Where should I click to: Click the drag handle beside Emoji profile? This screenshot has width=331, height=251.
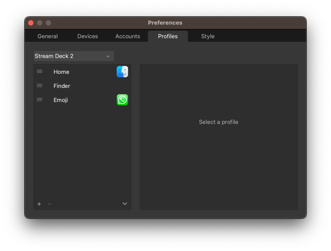click(x=40, y=100)
